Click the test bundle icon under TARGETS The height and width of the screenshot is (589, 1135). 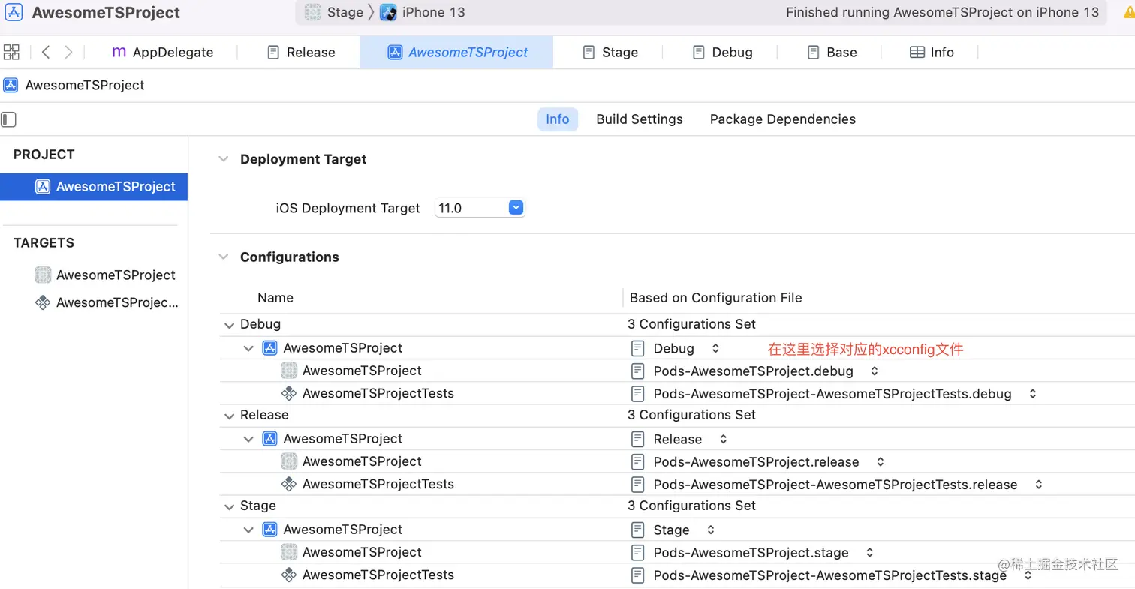click(x=43, y=302)
